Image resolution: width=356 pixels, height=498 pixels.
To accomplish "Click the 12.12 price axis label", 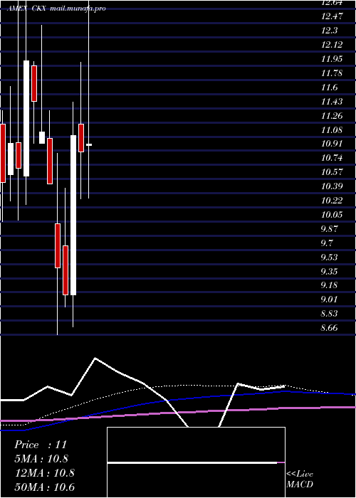I will click(x=332, y=45).
